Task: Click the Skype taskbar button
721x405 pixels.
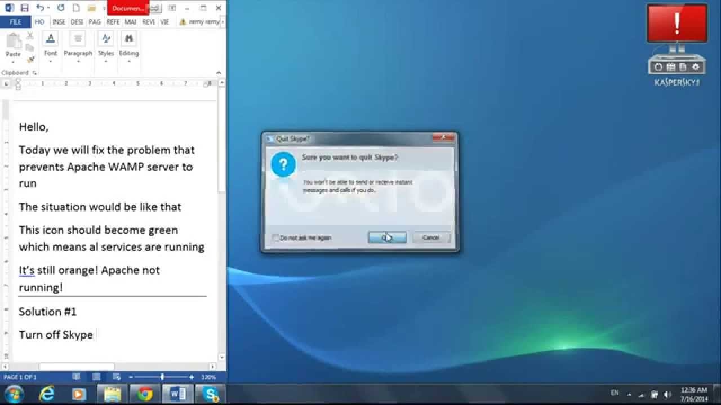Action: [211, 394]
